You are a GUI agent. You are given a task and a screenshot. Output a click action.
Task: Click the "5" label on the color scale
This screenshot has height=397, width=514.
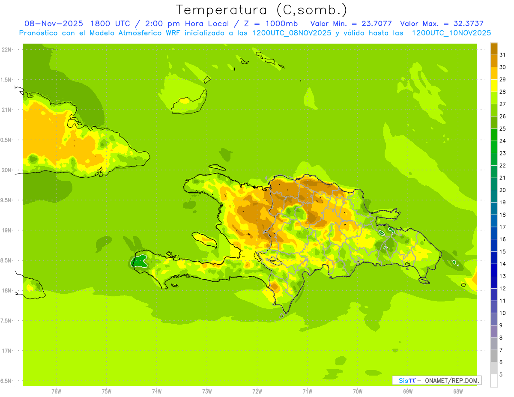click(501, 375)
